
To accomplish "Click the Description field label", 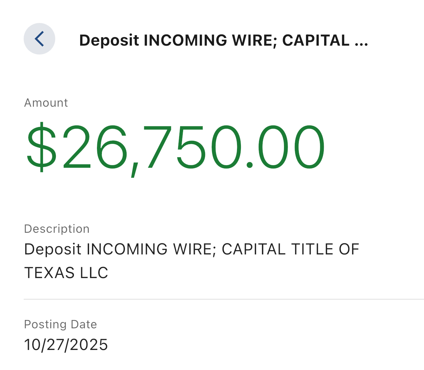I will [57, 229].
